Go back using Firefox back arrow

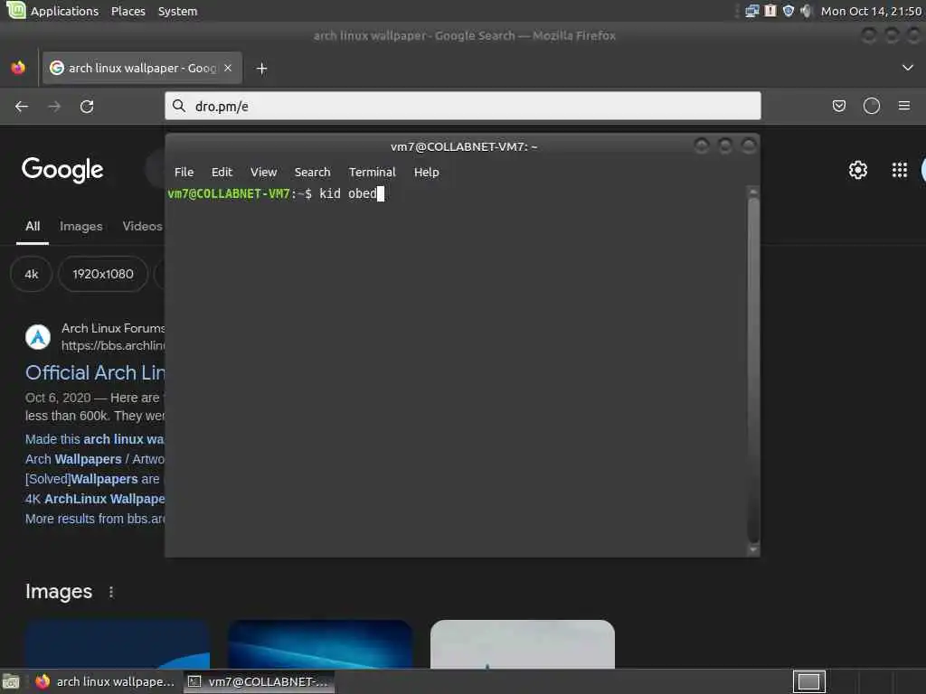[22, 107]
